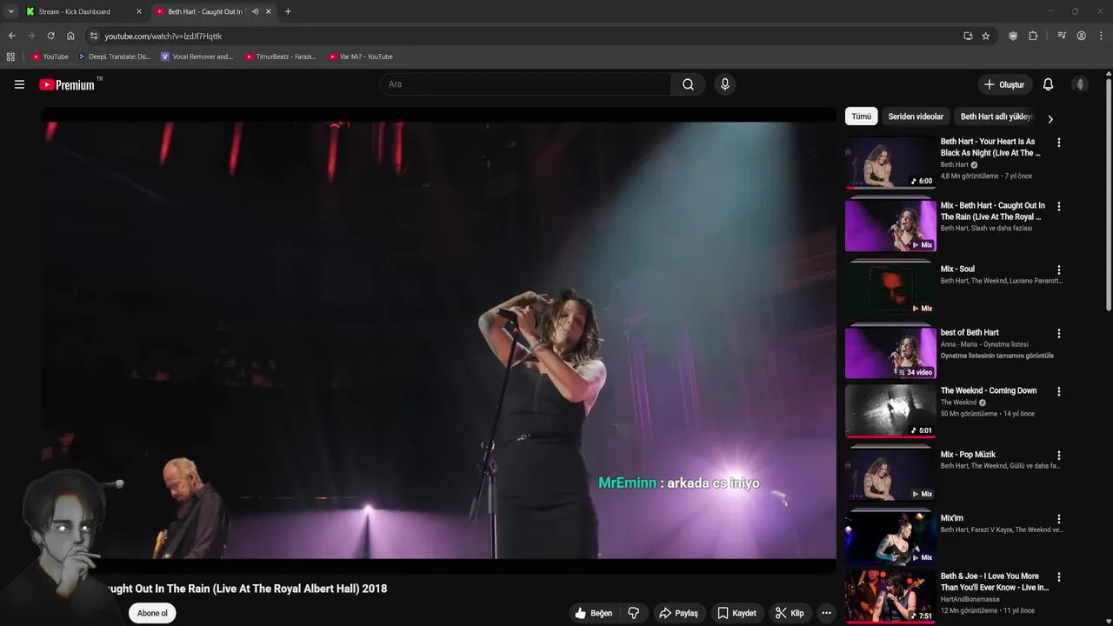The width and height of the screenshot is (1113, 626).
Task: Open Beth & Joe I Love You More title
Action: click(995, 582)
